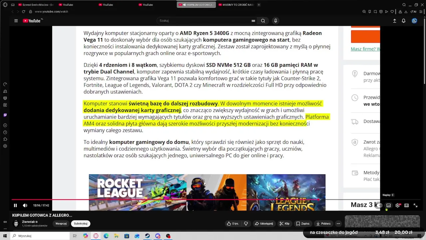This screenshot has width=426, height=240.
Task: Open the GX Corner icon in sidebar
Action: [x=5, y=222]
